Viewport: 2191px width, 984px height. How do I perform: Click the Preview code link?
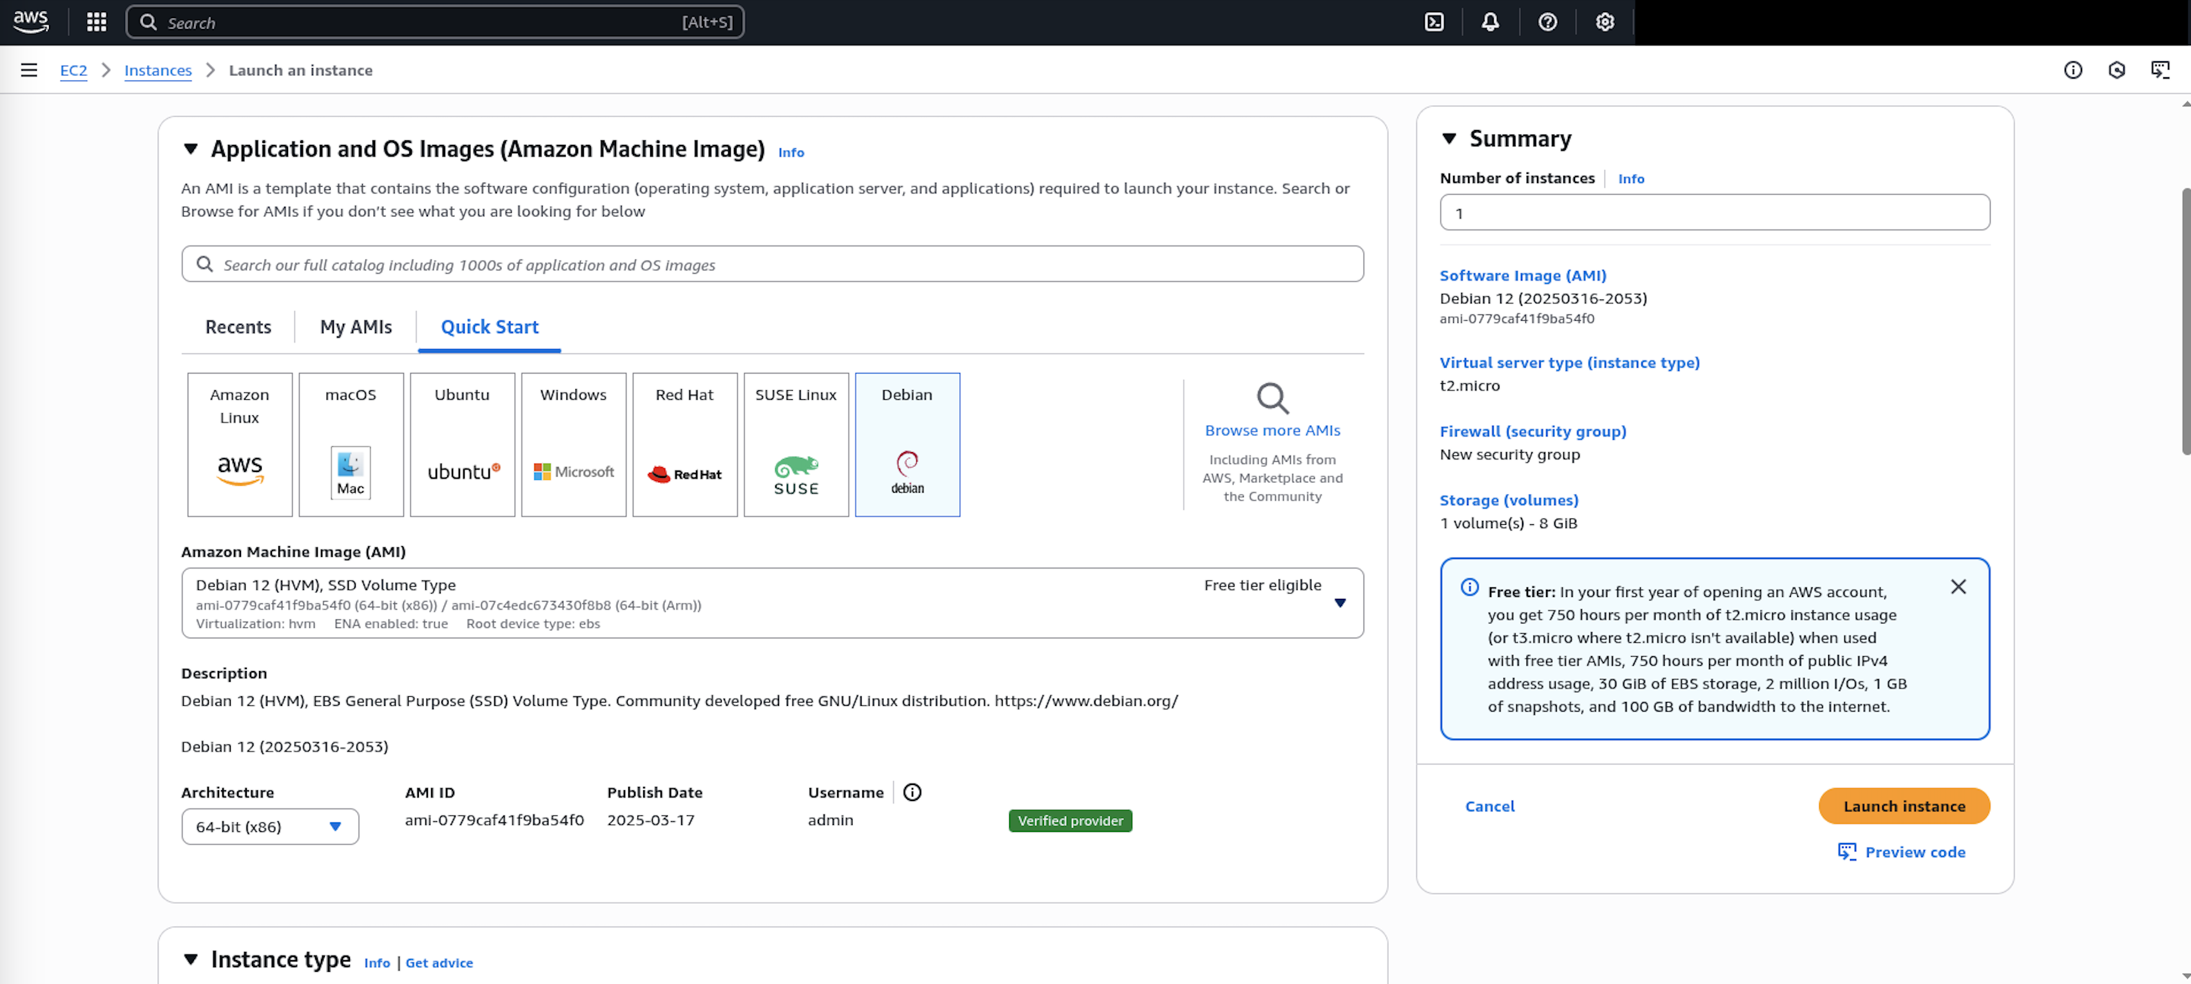(x=1915, y=851)
